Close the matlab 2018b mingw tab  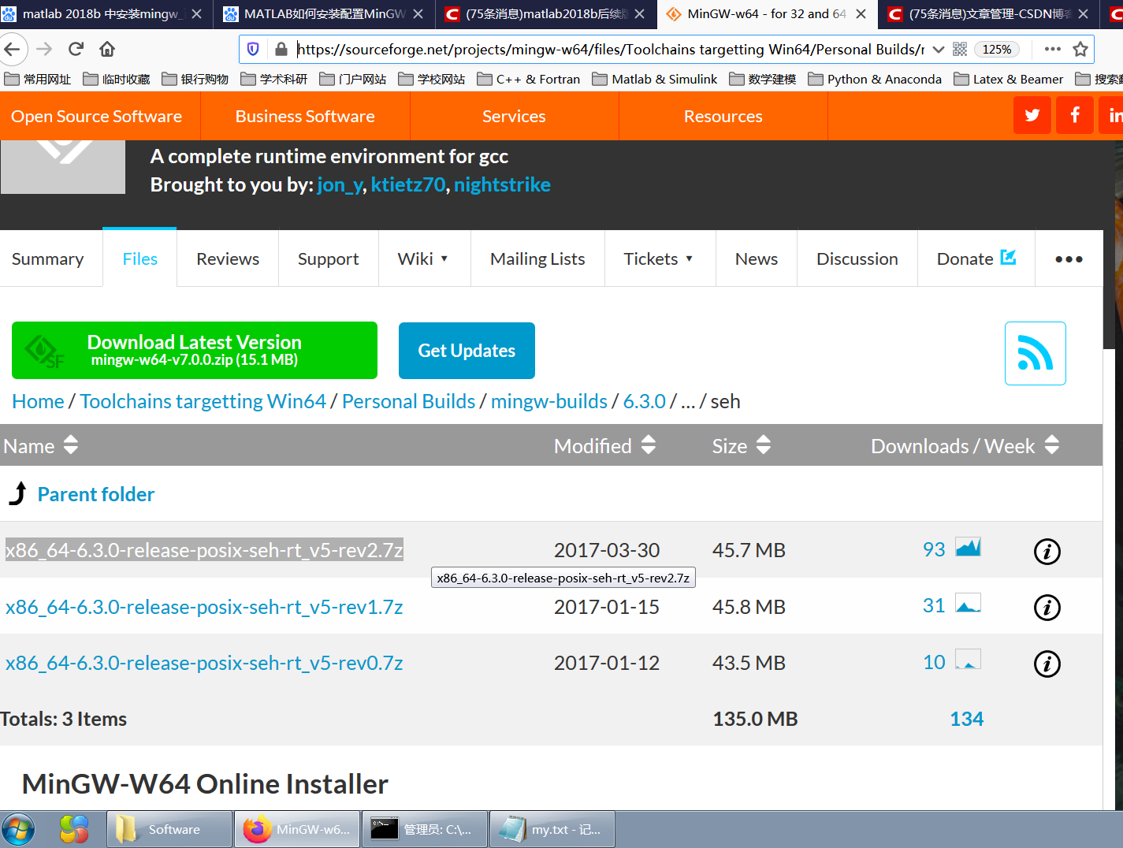tap(197, 13)
